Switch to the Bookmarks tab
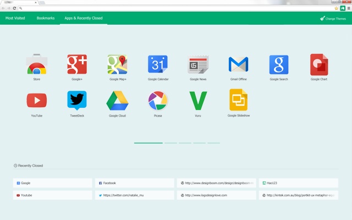Image resolution: width=352 pixels, height=220 pixels. click(46, 18)
